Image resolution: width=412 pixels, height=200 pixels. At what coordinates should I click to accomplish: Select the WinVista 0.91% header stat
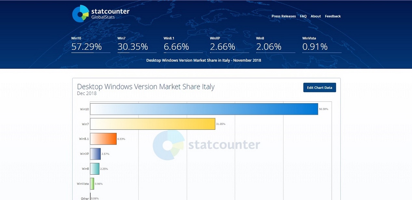click(x=322, y=44)
